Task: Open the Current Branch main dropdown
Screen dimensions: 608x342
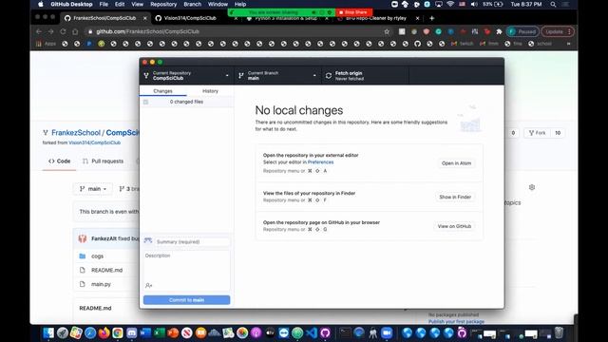Action: point(278,76)
